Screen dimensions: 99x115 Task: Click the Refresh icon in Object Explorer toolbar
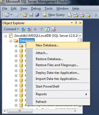(x=47, y=29)
